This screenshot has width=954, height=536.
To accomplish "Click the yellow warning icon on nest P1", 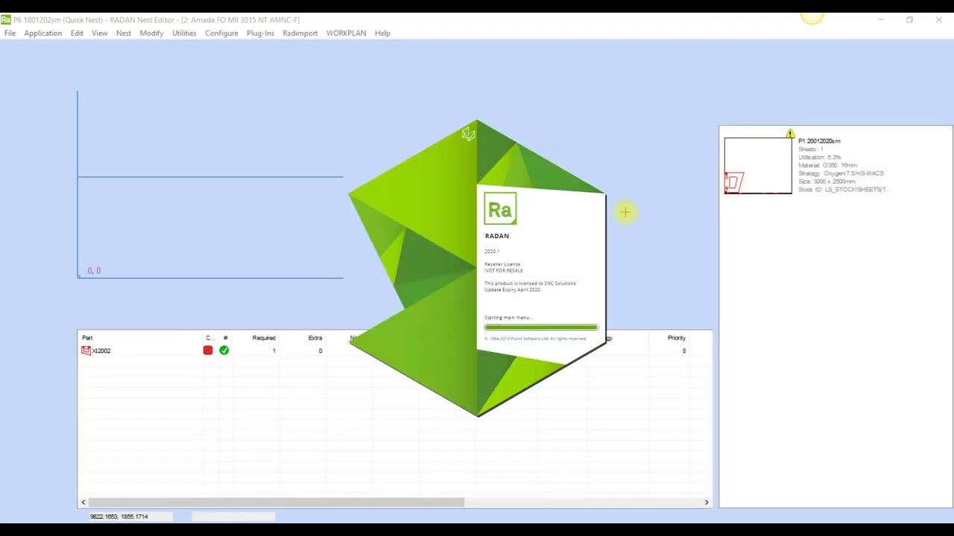I will click(790, 134).
